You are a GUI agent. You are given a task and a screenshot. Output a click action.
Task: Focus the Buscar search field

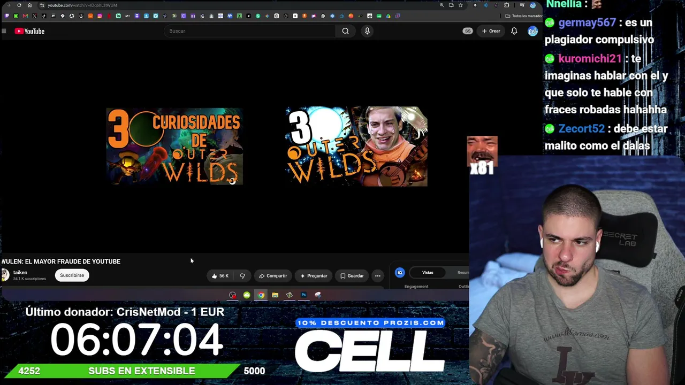250,31
